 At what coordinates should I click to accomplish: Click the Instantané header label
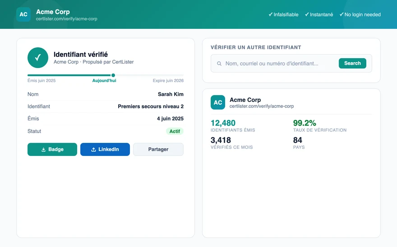[319, 14]
